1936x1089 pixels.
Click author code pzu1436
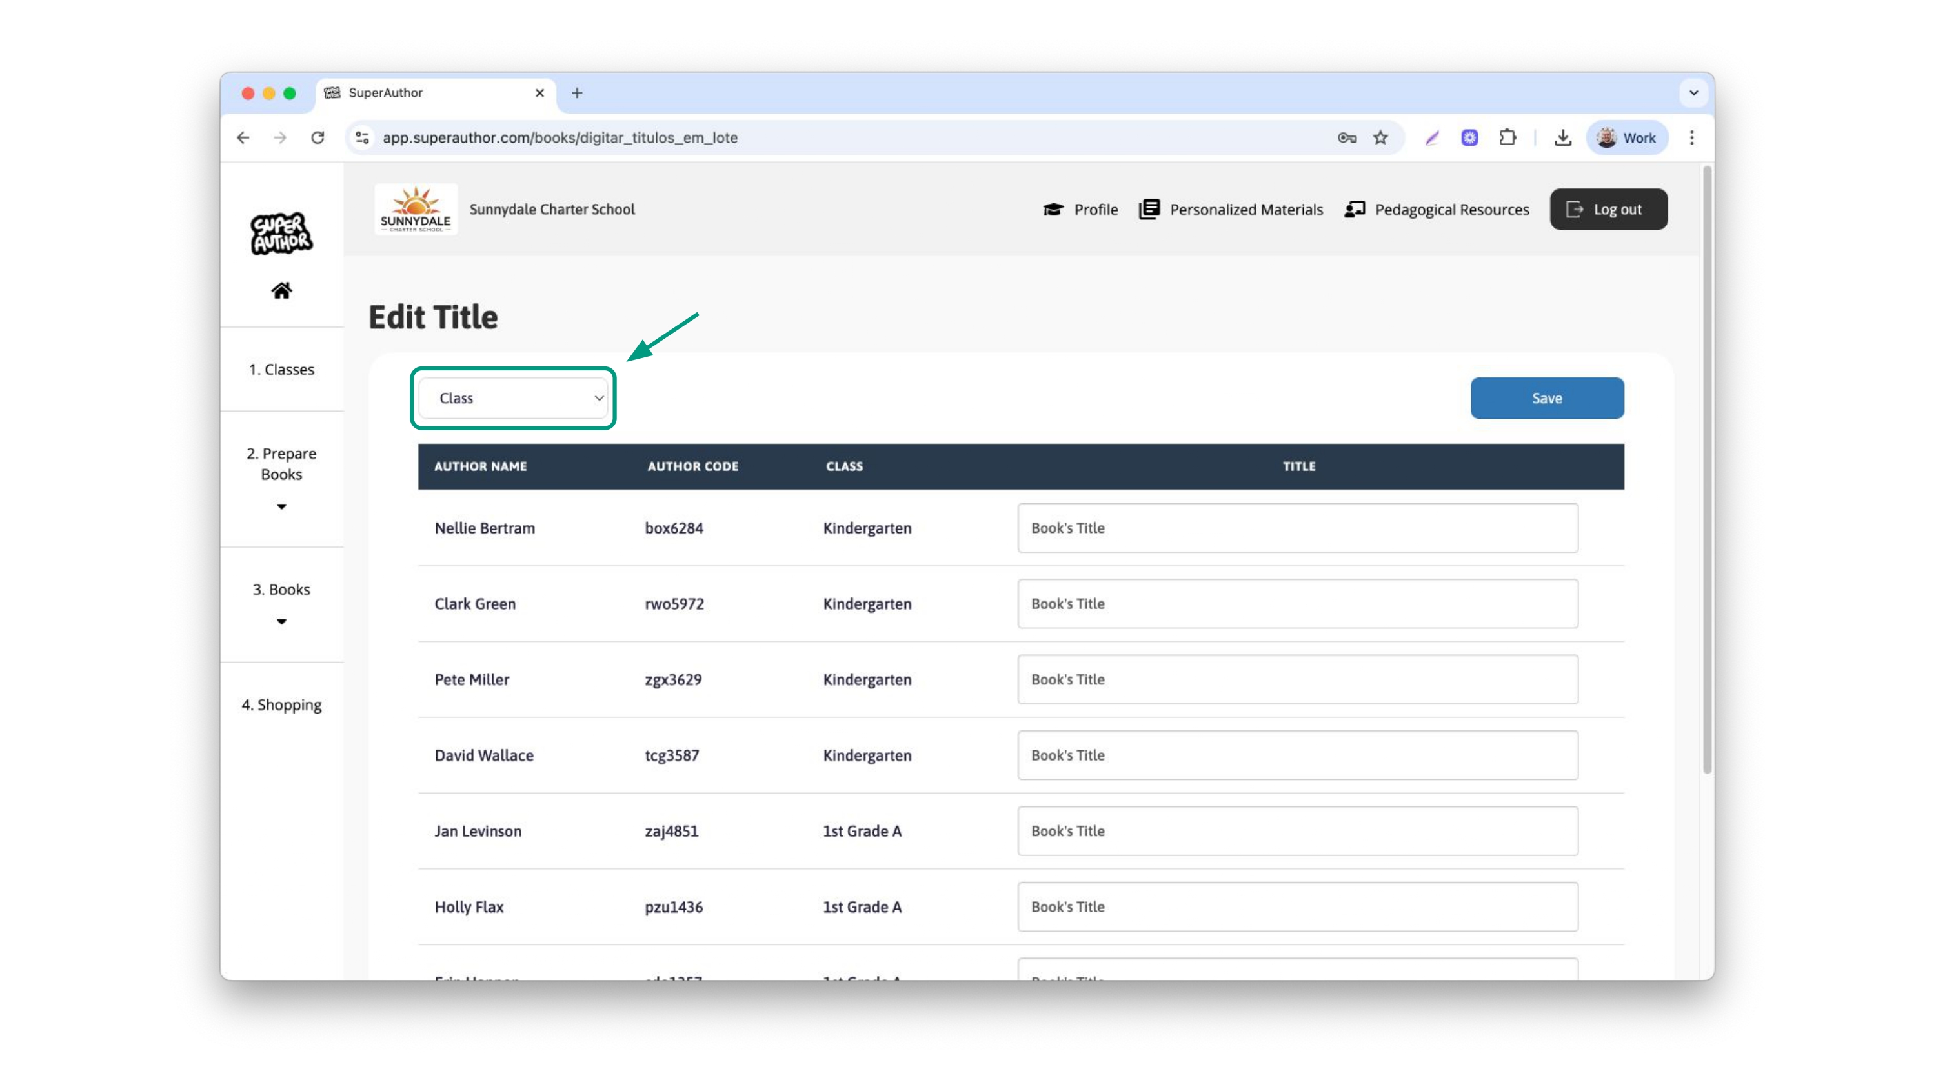click(x=673, y=907)
